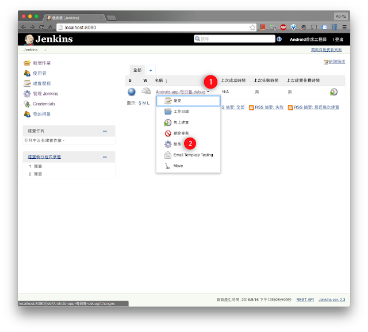368x332 pixels.
Task: Sort by the W weather column header
Action: 145,81
